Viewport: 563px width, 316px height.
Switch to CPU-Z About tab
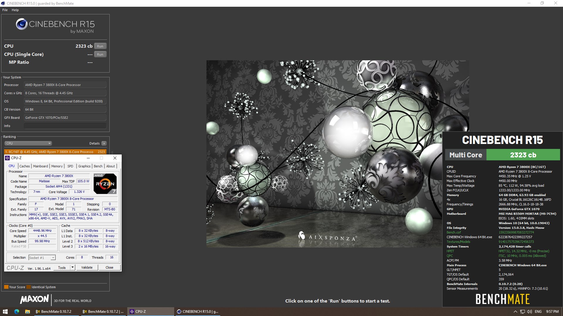(x=111, y=166)
